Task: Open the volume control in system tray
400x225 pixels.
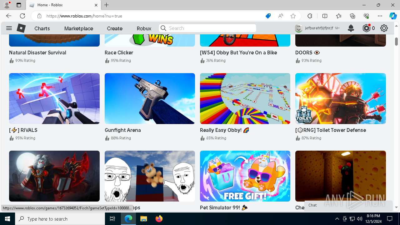Action: pyautogui.click(x=359, y=219)
